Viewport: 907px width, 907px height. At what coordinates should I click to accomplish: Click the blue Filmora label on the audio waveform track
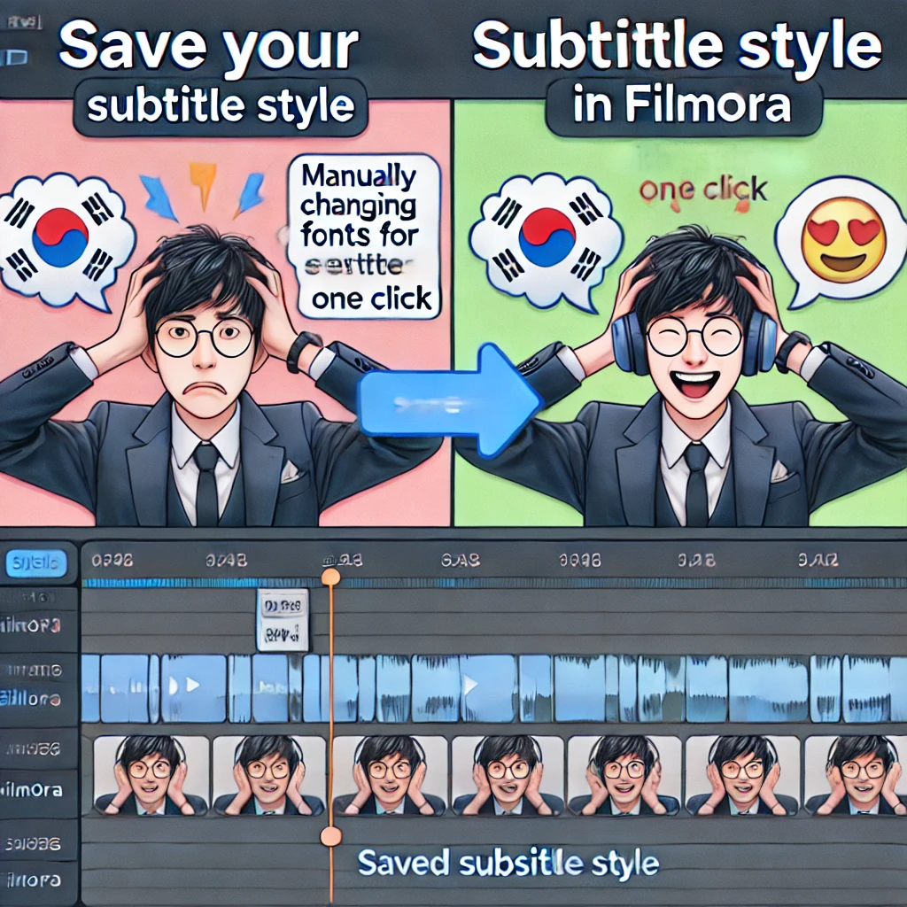[30, 700]
